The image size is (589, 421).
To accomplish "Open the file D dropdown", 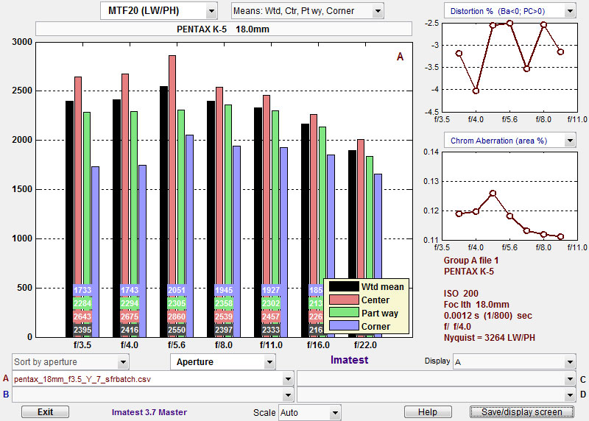I will pyautogui.click(x=437, y=395).
